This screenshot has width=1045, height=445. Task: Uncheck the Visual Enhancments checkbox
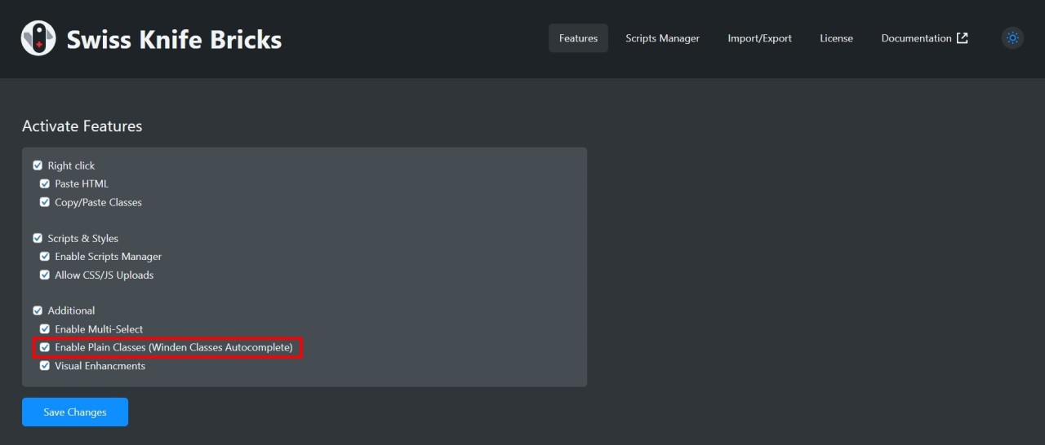coord(45,366)
